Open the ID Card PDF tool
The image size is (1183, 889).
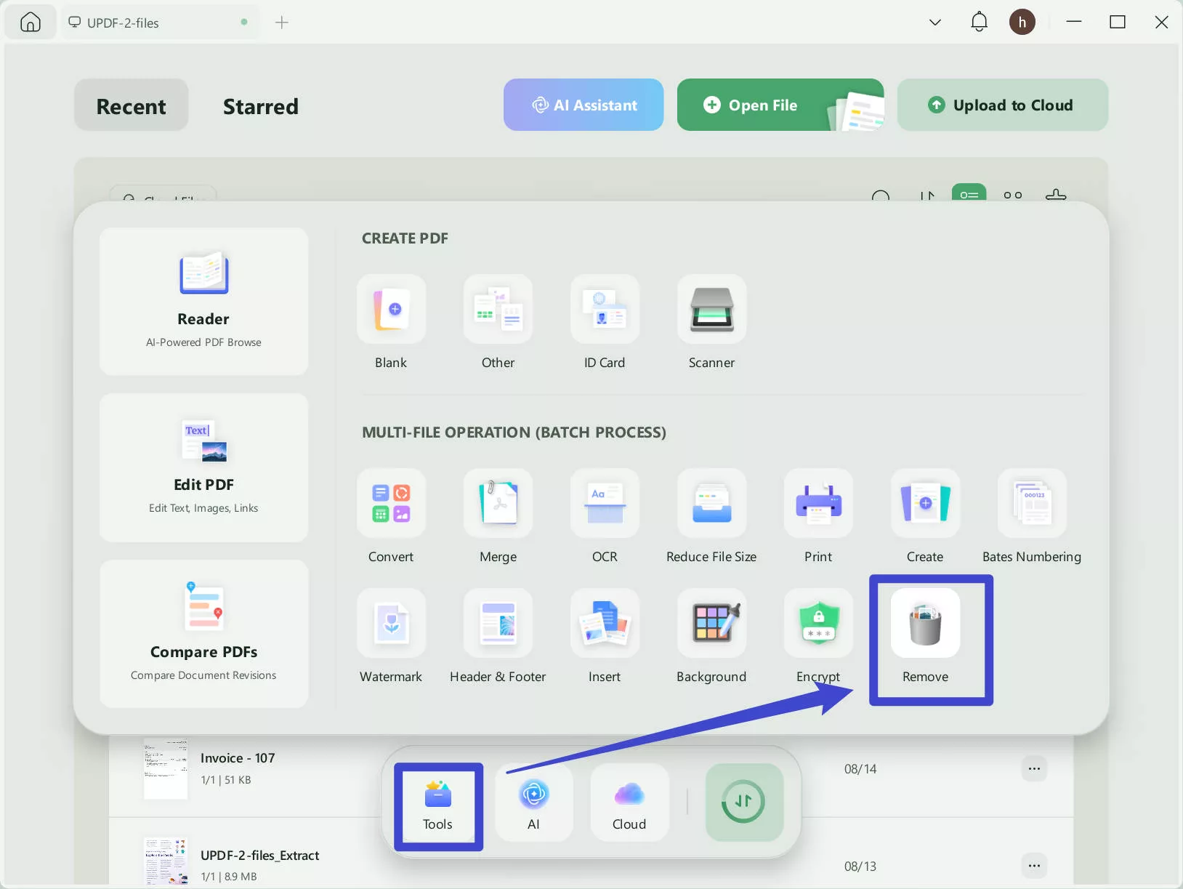[x=605, y=309]
